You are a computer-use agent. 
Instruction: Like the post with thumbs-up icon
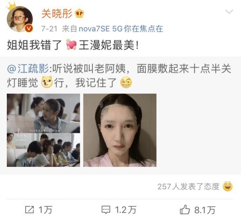click(x=185, y=210)
